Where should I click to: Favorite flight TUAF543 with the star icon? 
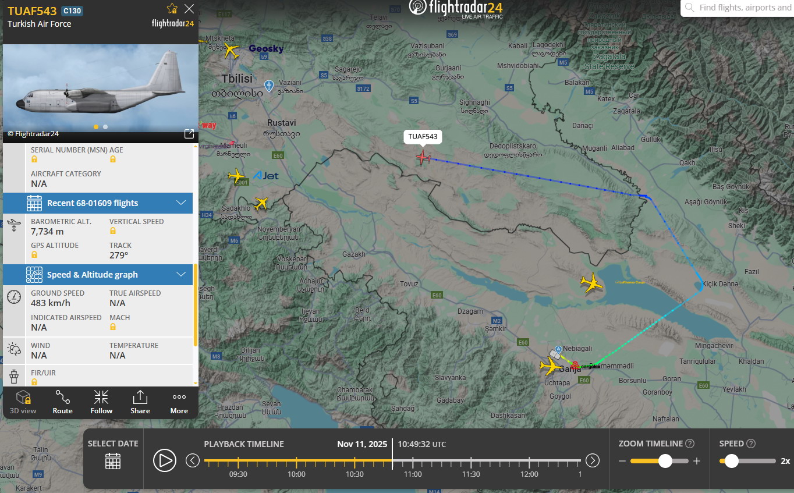pos(172,8)
